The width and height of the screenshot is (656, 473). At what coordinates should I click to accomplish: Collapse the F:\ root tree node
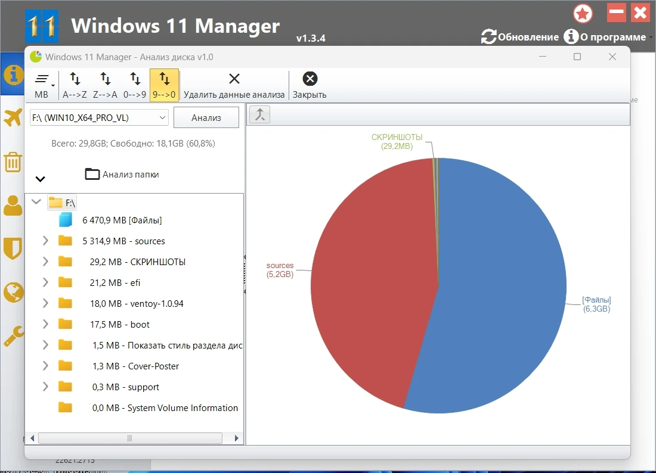click(36, 202)
